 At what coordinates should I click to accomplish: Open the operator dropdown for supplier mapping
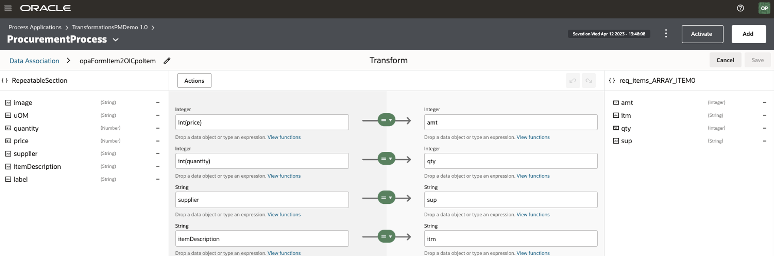(386, 198)
